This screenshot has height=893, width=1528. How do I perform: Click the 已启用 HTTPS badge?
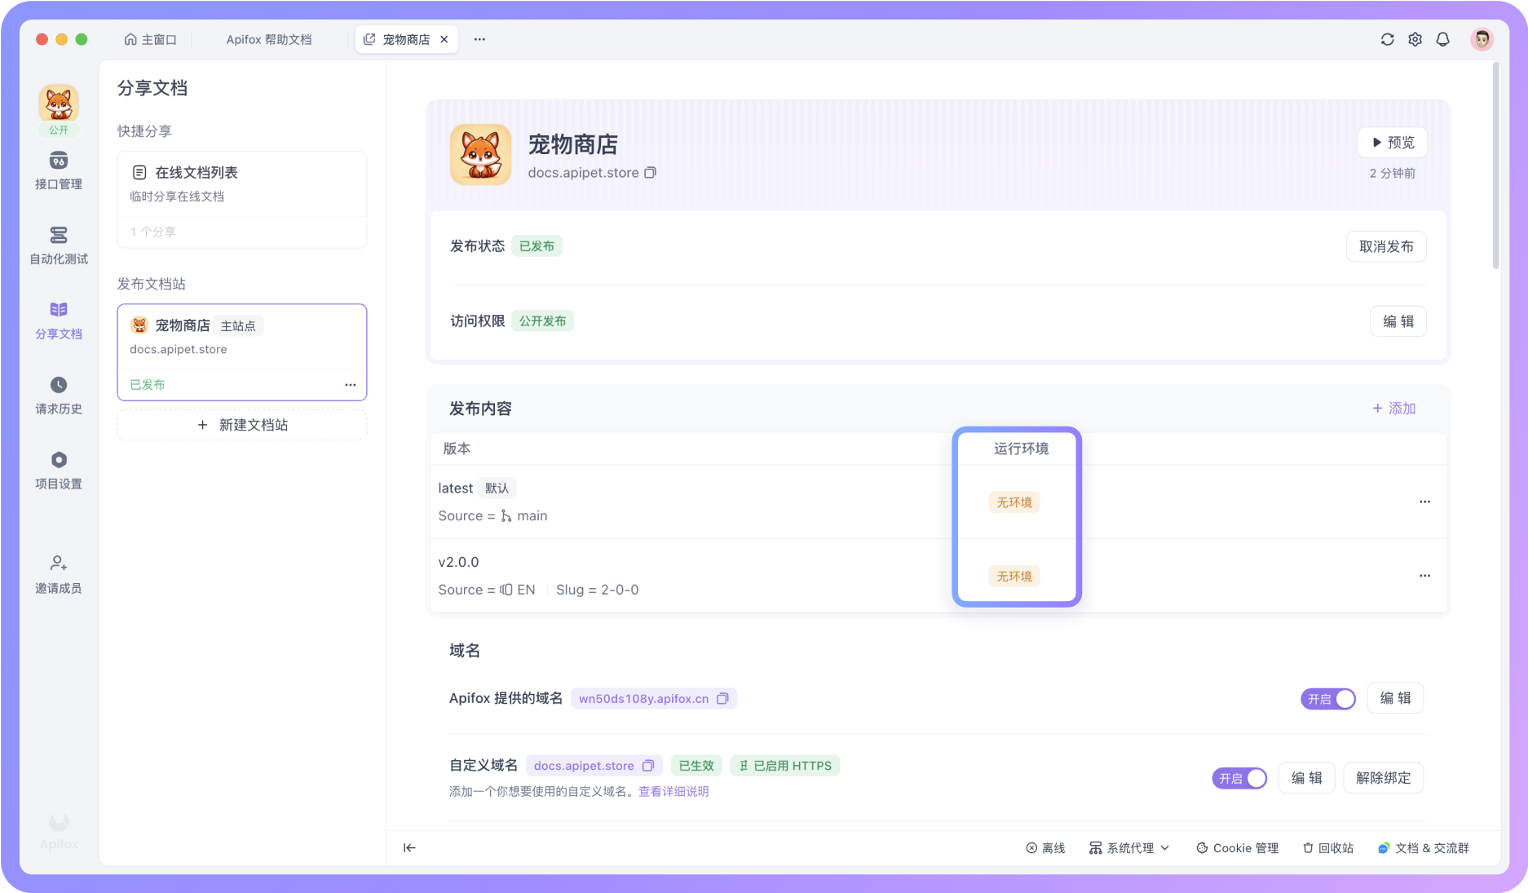(x=784, y=766)
